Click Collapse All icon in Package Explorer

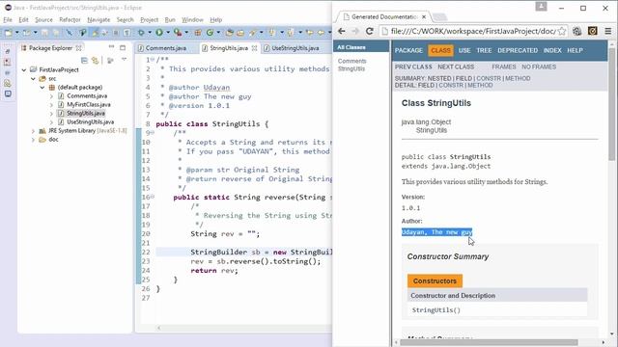84,60
